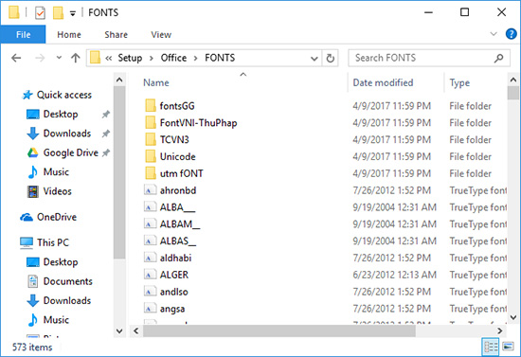Click the horizontal scroll right arrow
The image size is (521, 357).
click(499, 330)
